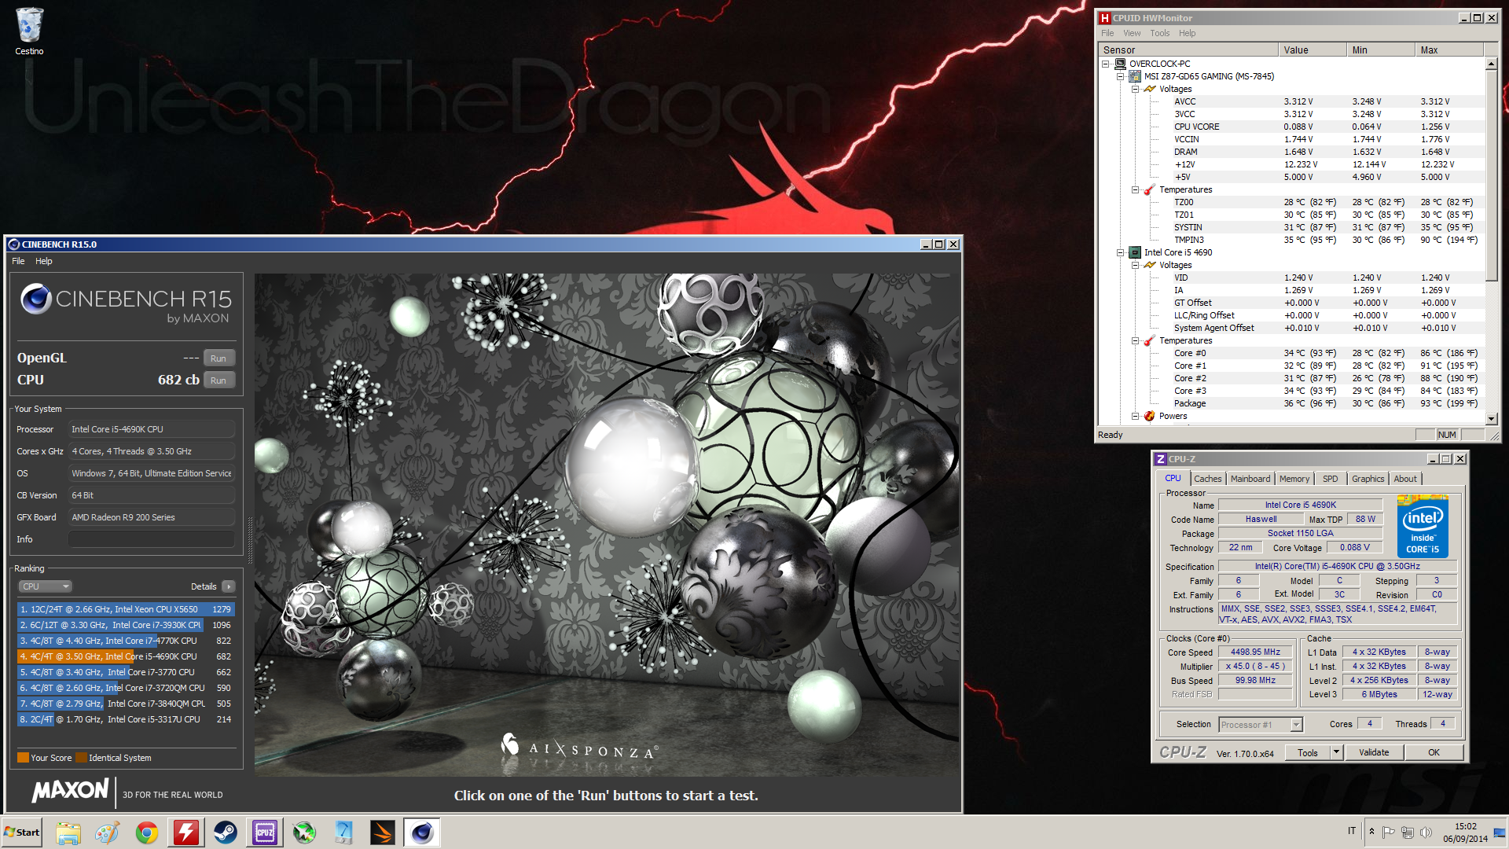
Task: Open the Tools menu in HWMonitor
Action: pyautogui.click(x=1160, y=33)
